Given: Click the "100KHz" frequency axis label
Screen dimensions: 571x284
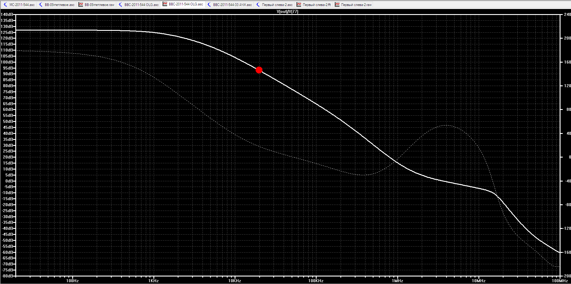Looking at the screenshot, I should (x=316, y=281).
